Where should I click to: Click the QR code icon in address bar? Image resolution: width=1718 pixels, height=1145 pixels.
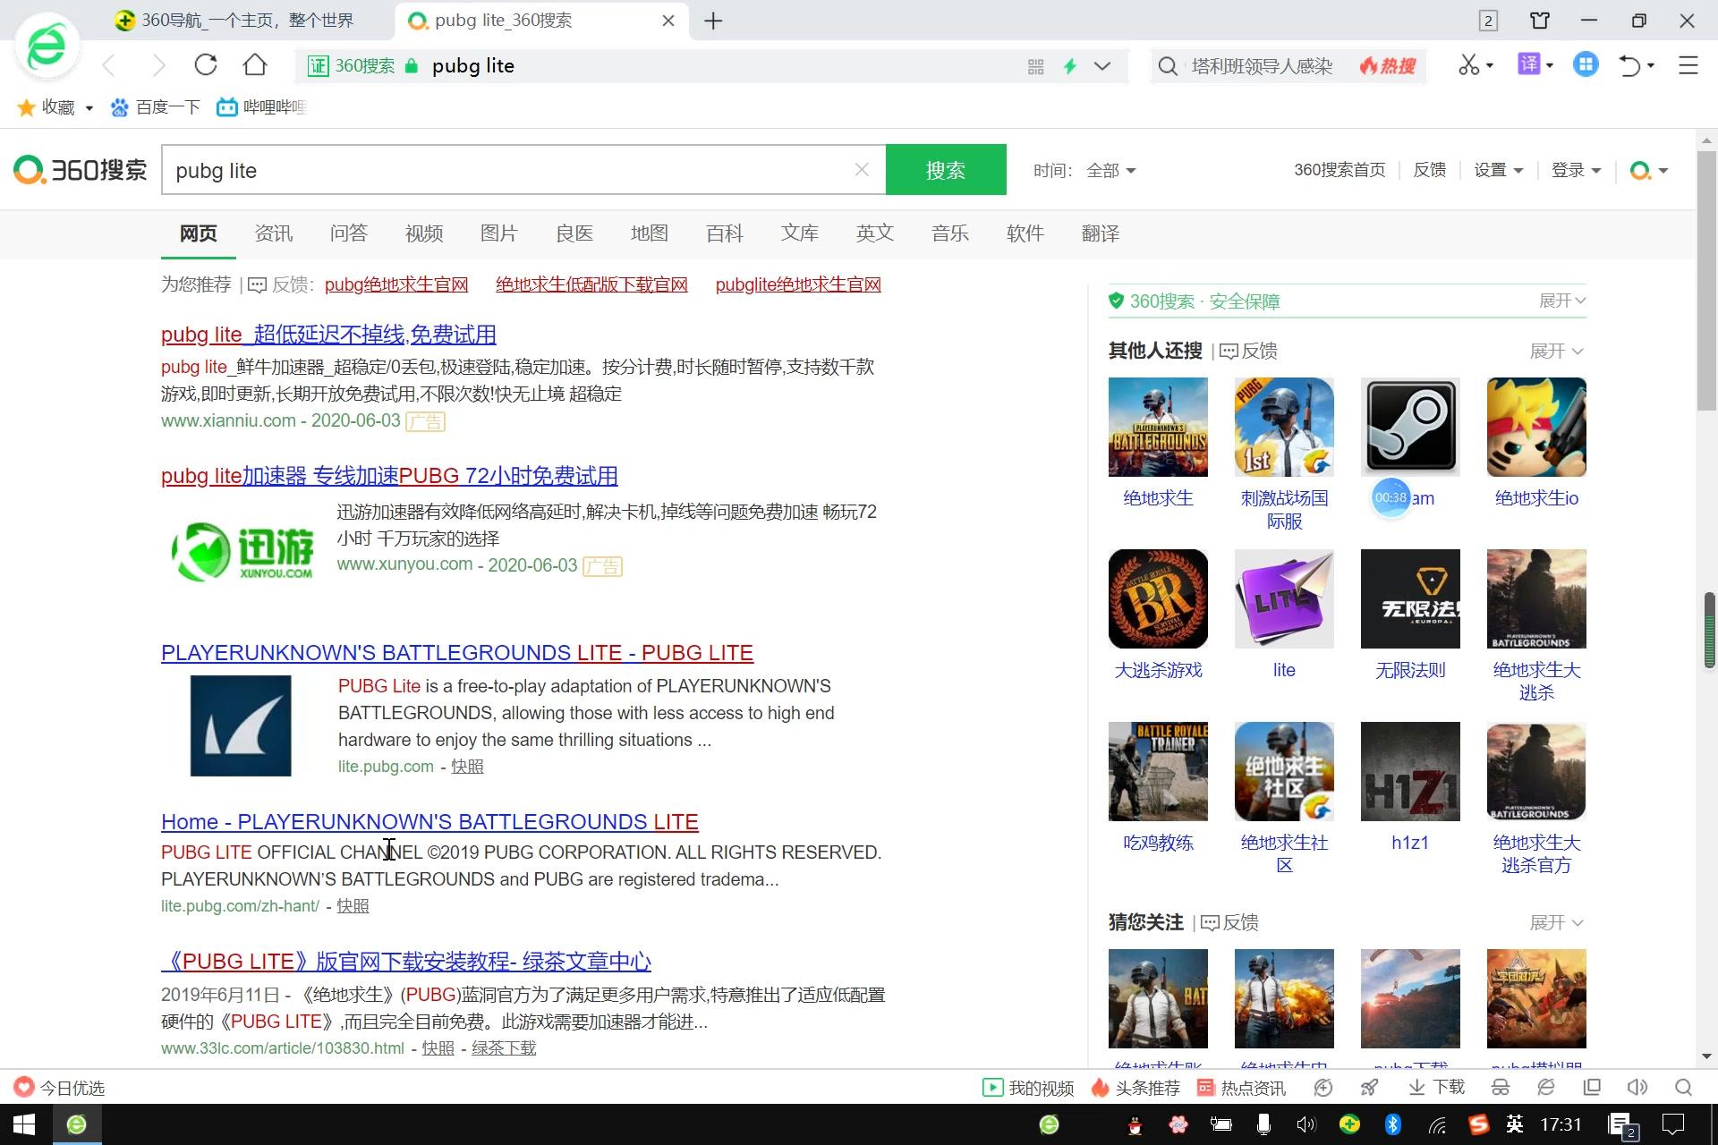[x=1036, y=66]
